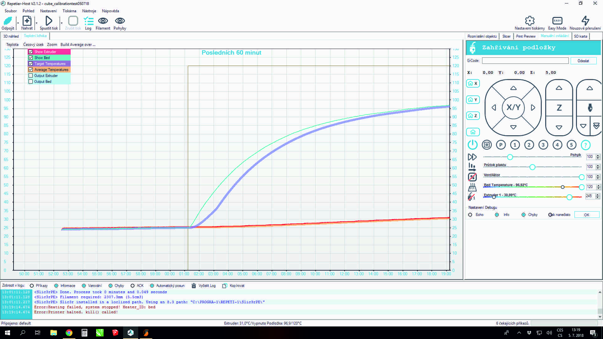This screenshot has height=339, width=603.
Task: Toggle heated bed icon
Action: pyautogui.click(x=472, y=187)
